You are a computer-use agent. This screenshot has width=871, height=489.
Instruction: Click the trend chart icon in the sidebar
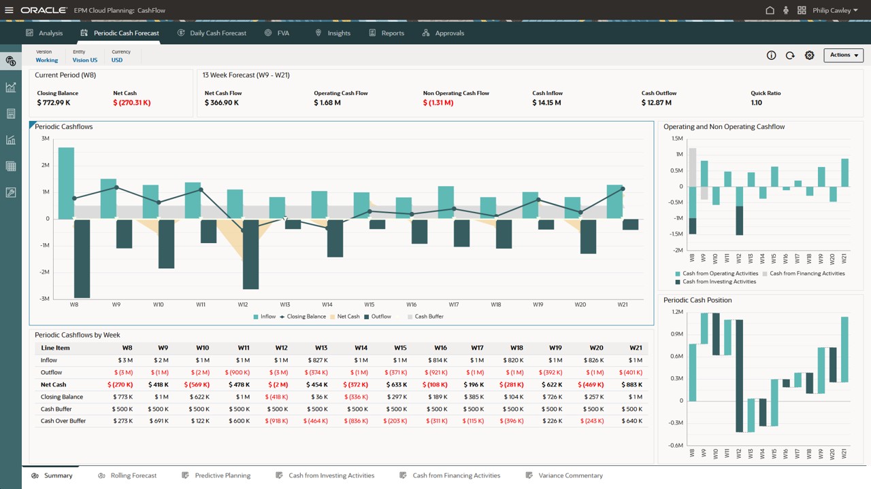coord(10,87)
